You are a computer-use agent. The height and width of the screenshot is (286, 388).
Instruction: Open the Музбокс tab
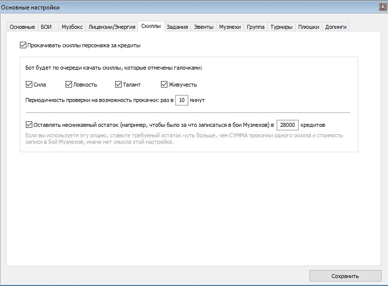(72, 27)
